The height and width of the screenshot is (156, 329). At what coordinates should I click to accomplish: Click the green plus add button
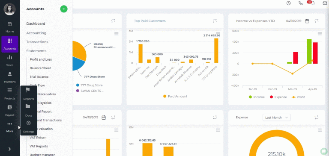[x=64, y=9]
